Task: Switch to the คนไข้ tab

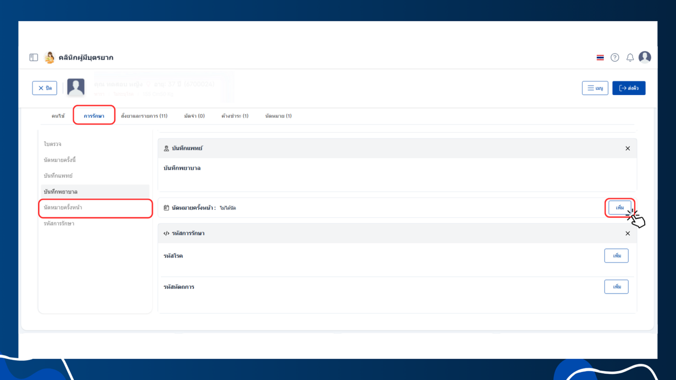Action: [58, 116]
